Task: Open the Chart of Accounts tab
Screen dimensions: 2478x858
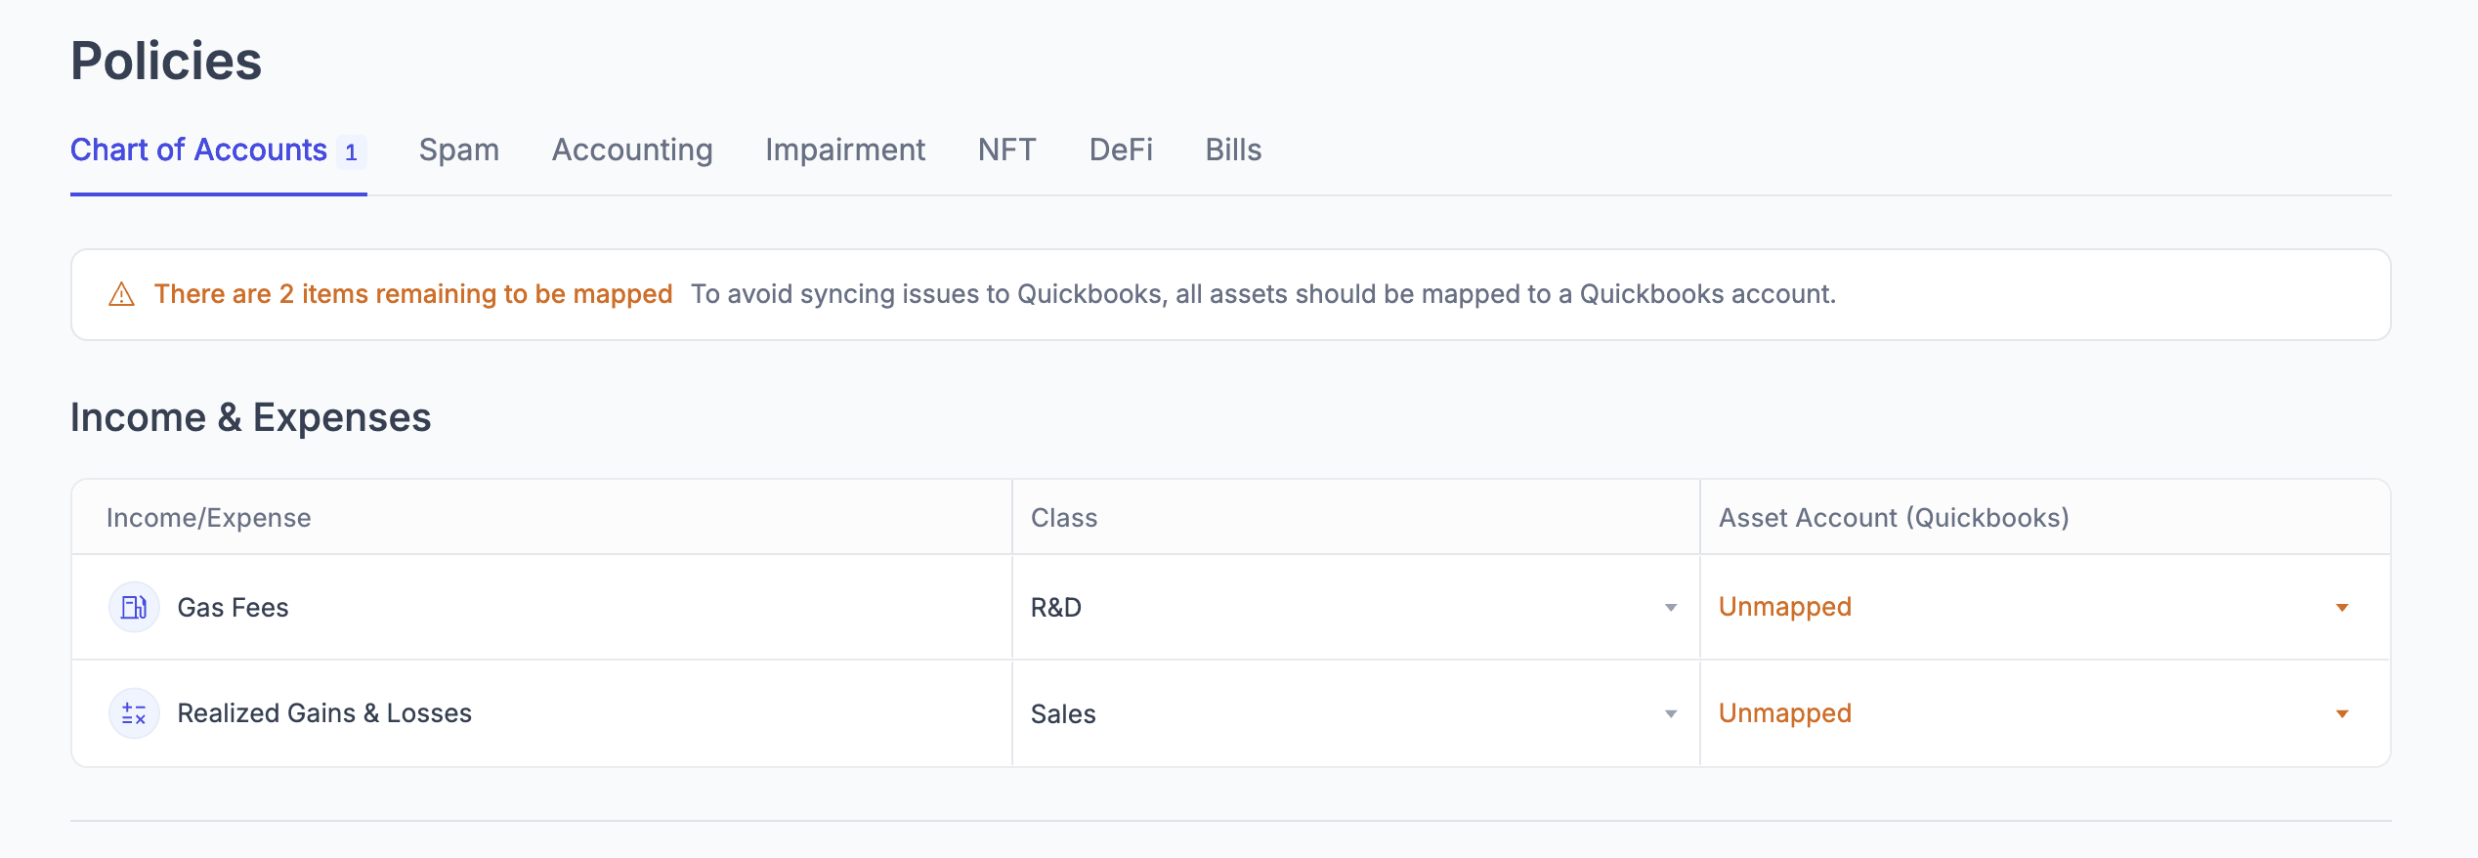Action: (x=198, y=150)
